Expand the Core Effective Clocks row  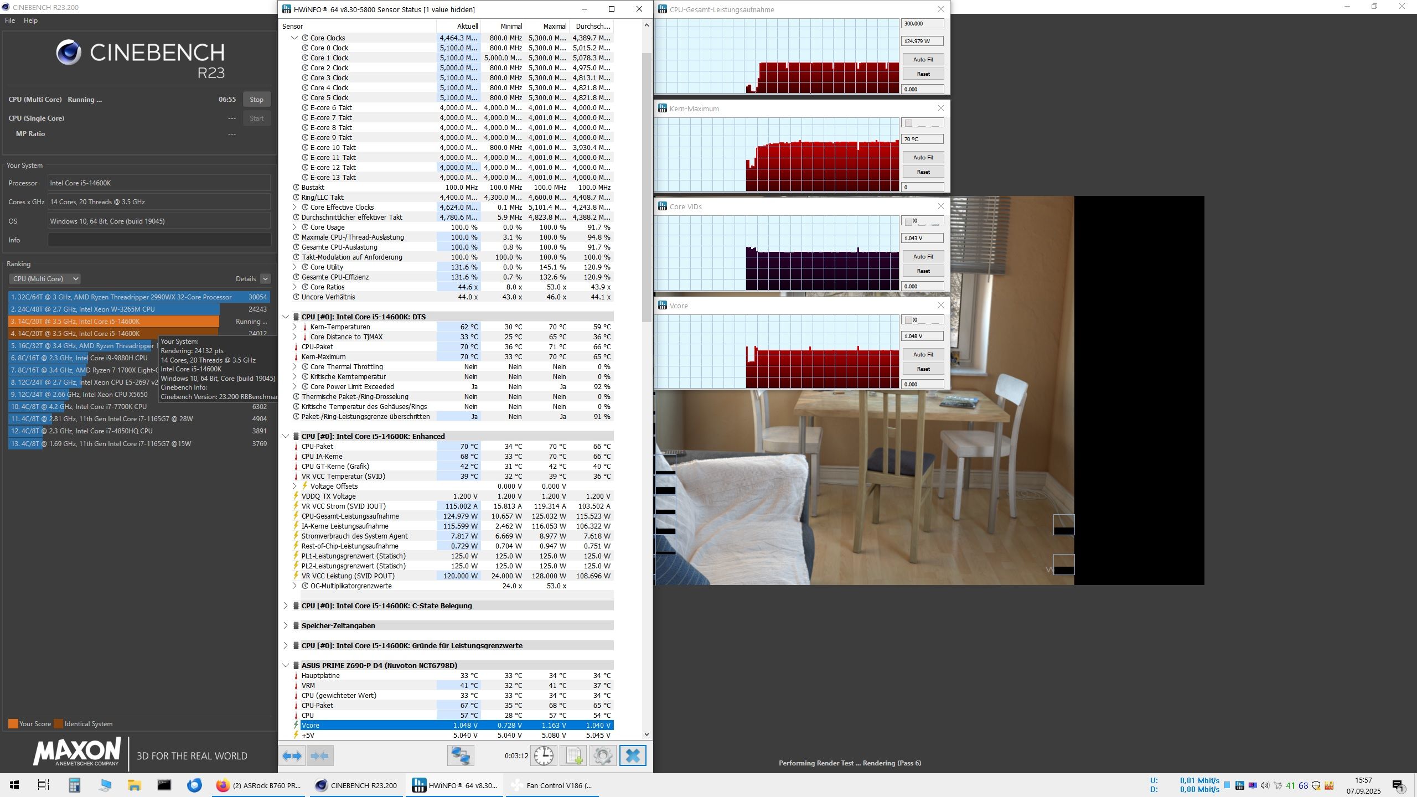click(294, 208)
